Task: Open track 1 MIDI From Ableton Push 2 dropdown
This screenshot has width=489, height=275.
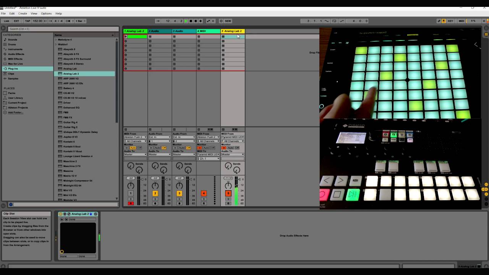Action: point(135,137)
